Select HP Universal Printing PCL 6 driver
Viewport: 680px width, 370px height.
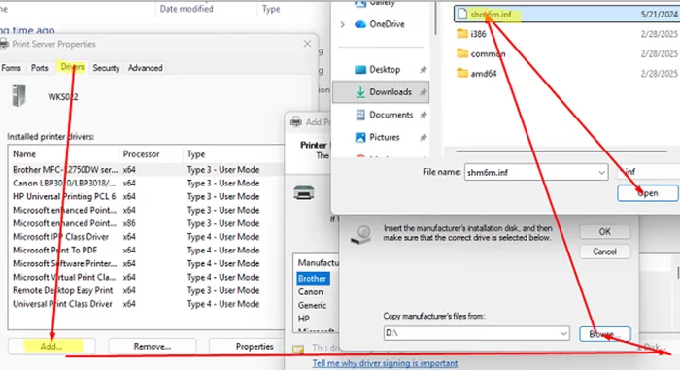[146, 196]
